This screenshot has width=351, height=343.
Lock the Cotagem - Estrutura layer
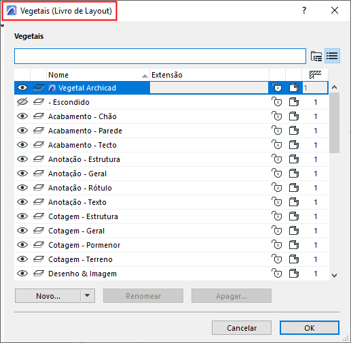click(277, 216)
